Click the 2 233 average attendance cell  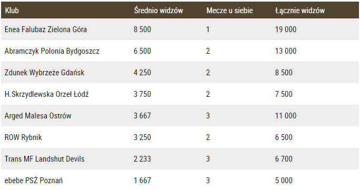pyautogui.click(x=142, y=159)
